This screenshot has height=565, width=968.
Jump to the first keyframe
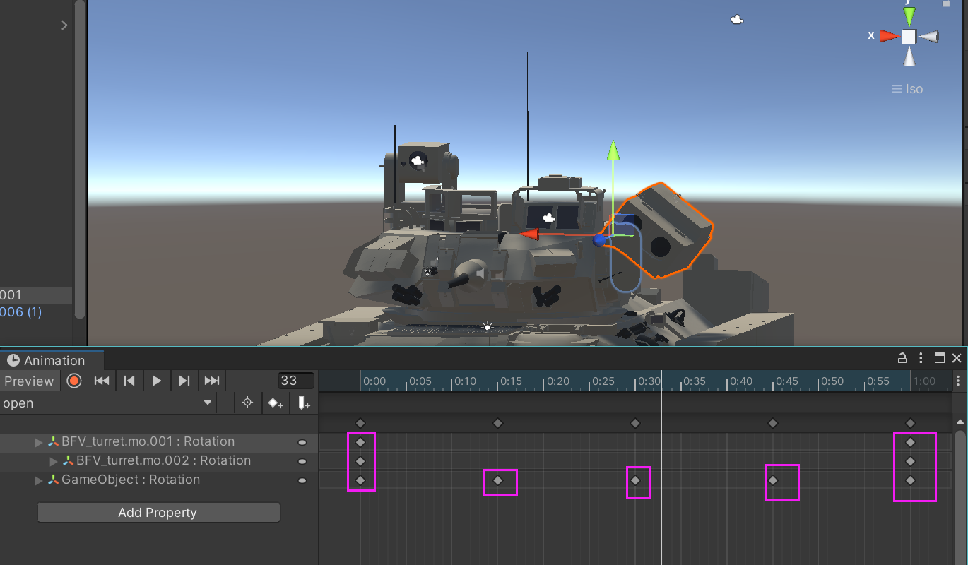[102, 381]
